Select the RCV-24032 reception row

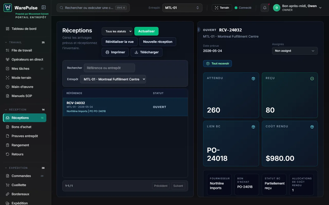(x=125, y=107)
